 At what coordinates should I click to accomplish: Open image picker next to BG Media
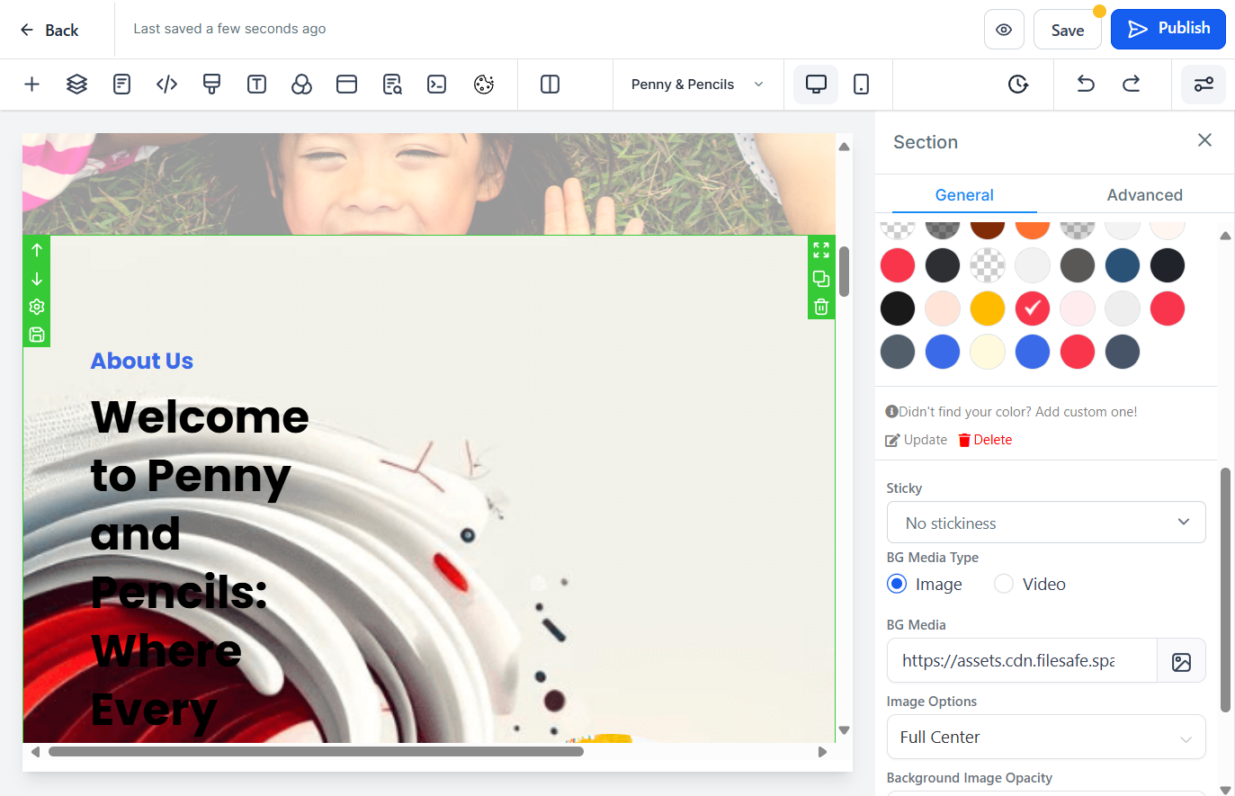click(x=1181, y=661)
